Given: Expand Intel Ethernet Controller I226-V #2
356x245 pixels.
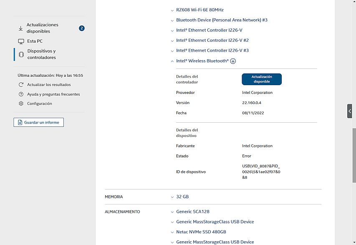Looking at the screenshot, I should point(212,40).
